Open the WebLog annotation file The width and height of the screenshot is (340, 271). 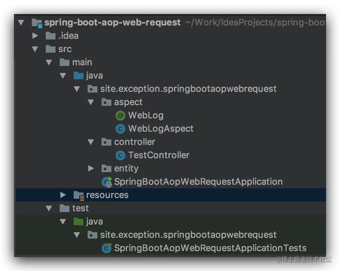(146, 116)
